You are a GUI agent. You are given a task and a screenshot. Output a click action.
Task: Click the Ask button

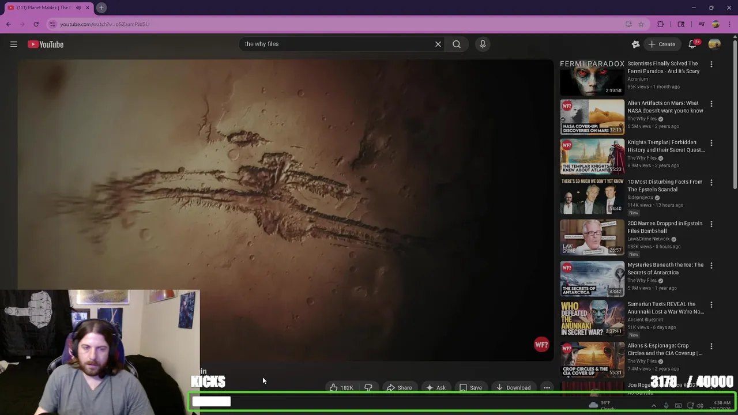point(435,388)
